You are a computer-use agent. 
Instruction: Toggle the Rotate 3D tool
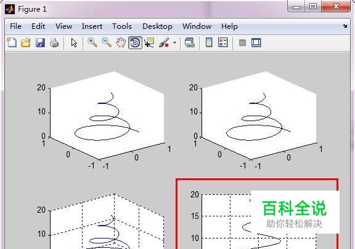[135, 42]
